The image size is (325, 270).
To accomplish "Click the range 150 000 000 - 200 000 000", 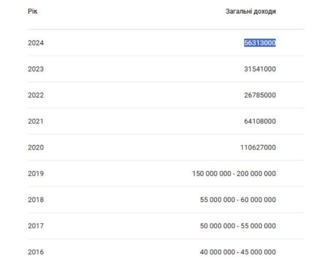I will [234, 174].
